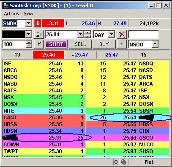Click the SanDisk window title app icon
172x167 pixels.
pos(6,5)
